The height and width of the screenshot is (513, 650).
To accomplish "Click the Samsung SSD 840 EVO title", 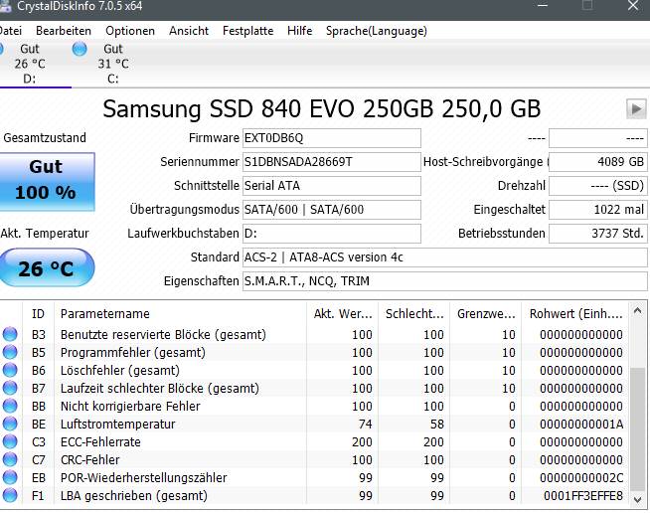I will (321, 109).
